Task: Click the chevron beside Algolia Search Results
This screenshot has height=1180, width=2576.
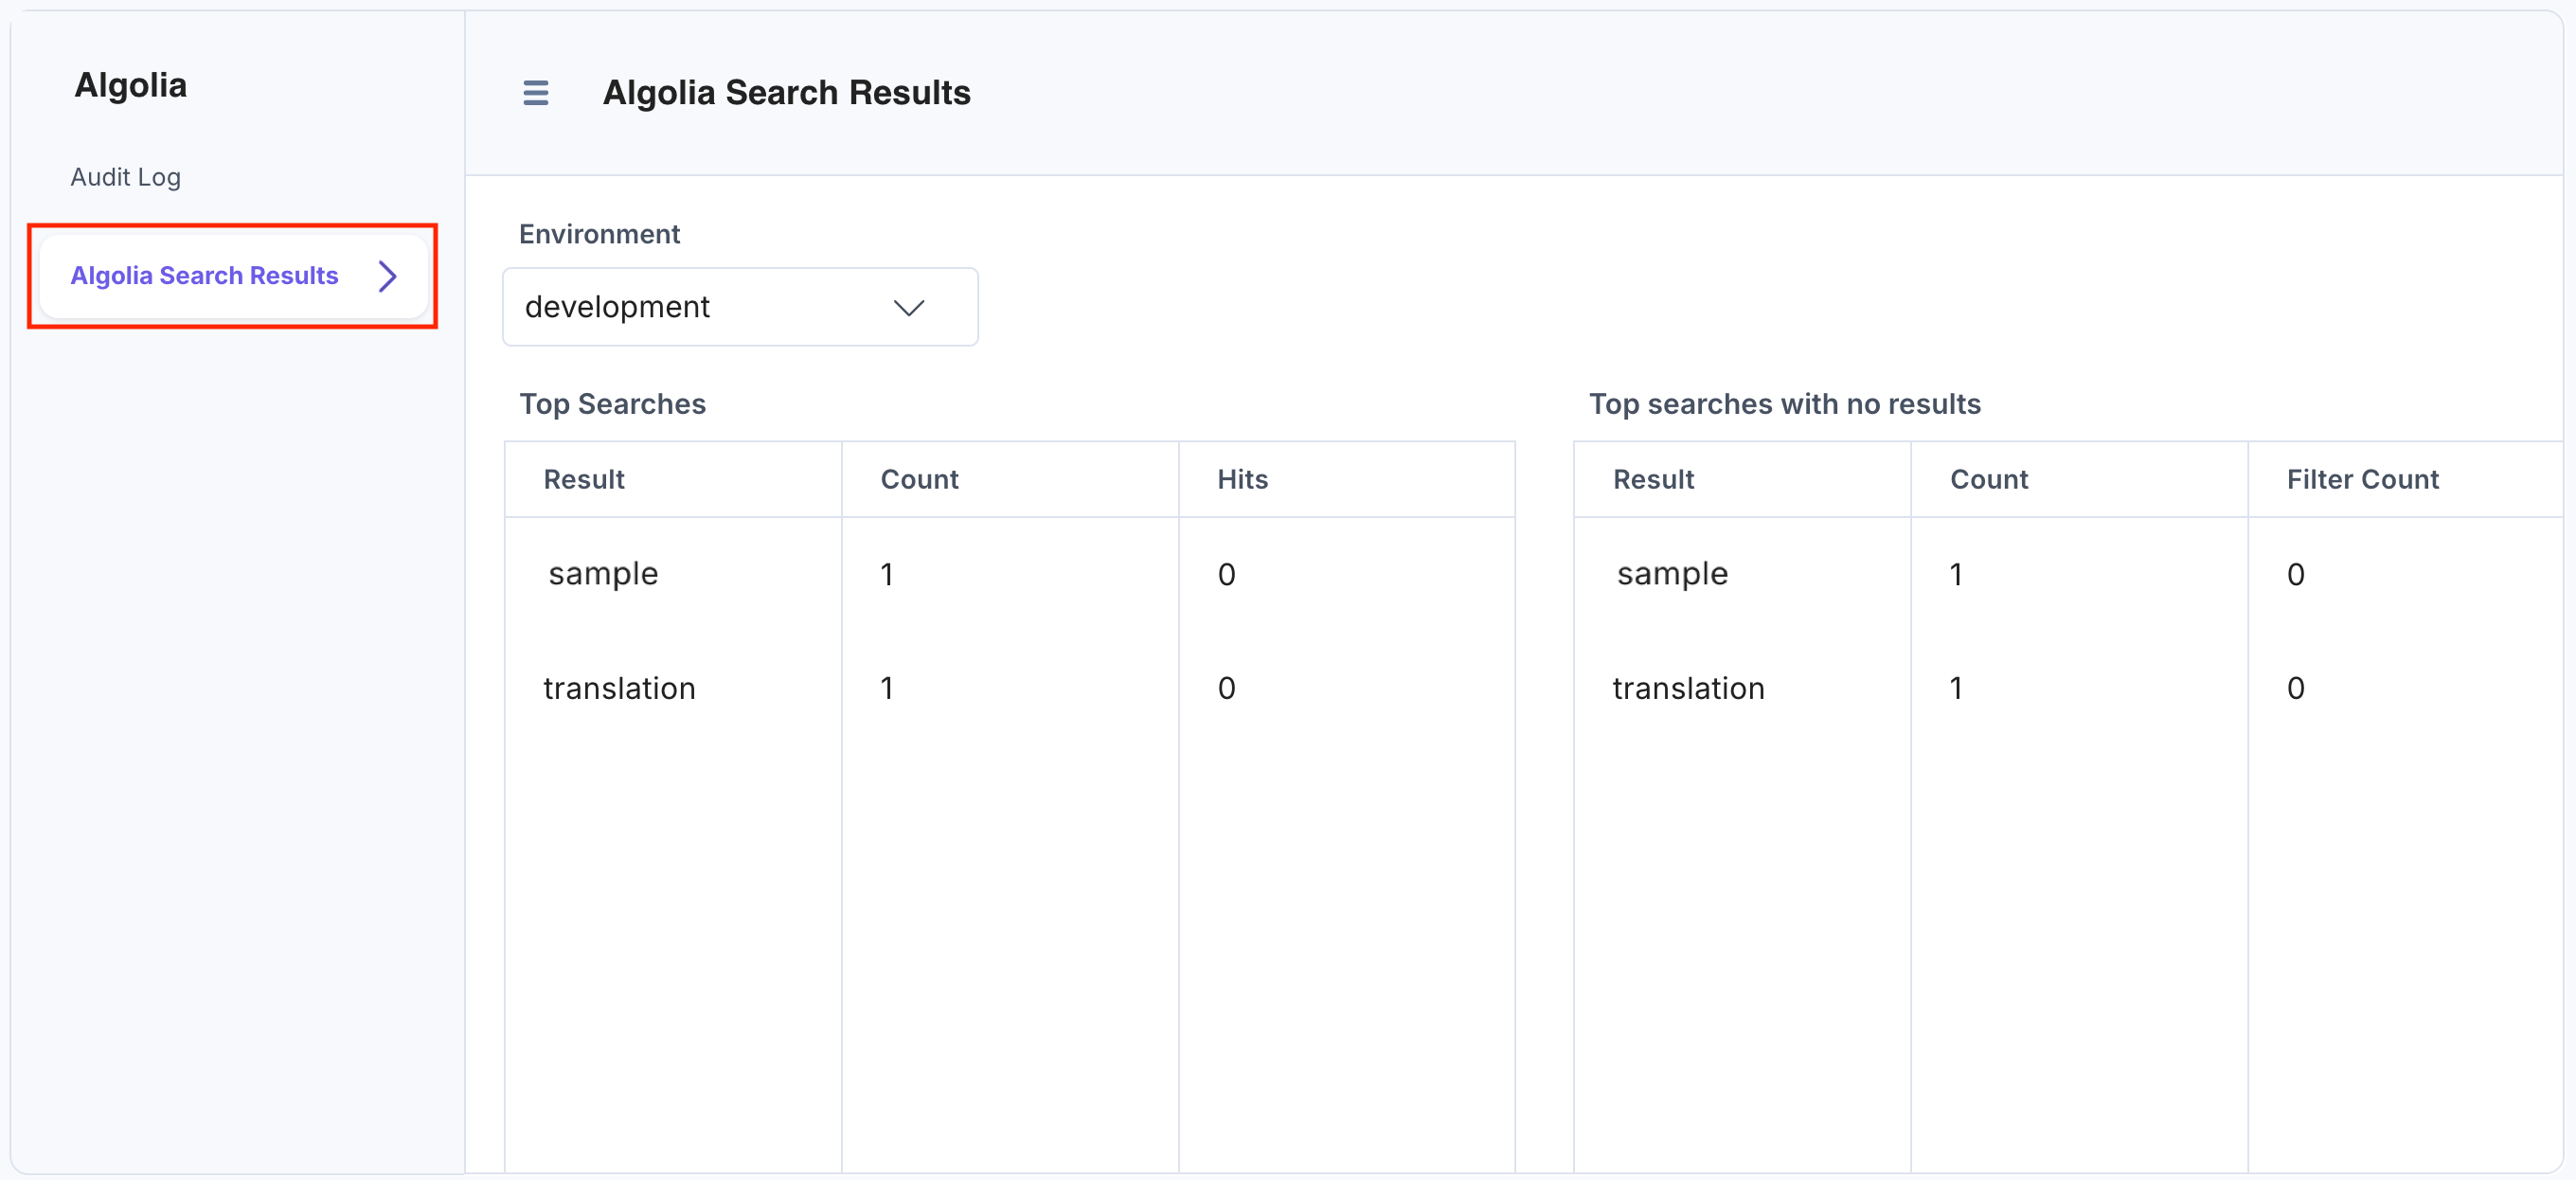Action: [388, 276]
